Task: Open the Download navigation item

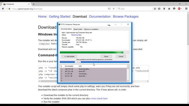Action: coord(80,16)
